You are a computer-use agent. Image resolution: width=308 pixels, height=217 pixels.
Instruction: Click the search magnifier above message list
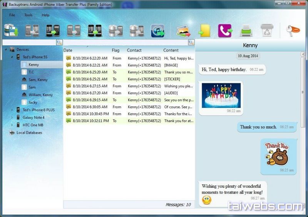pos(191,42)
